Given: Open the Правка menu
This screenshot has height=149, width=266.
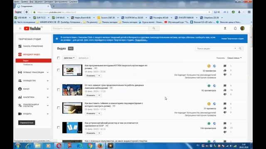Looking at the screenshot, I should click(25, 2).
